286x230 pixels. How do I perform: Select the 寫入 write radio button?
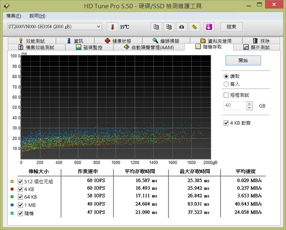coord(226,84)
